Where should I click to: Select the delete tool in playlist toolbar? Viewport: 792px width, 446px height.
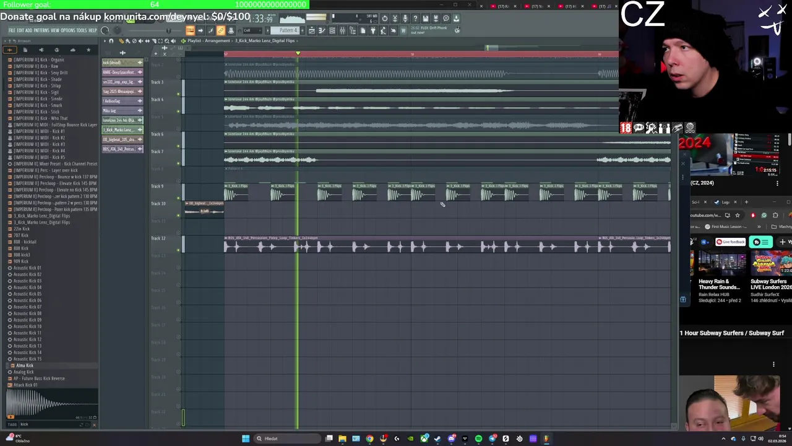coord(134,41)
